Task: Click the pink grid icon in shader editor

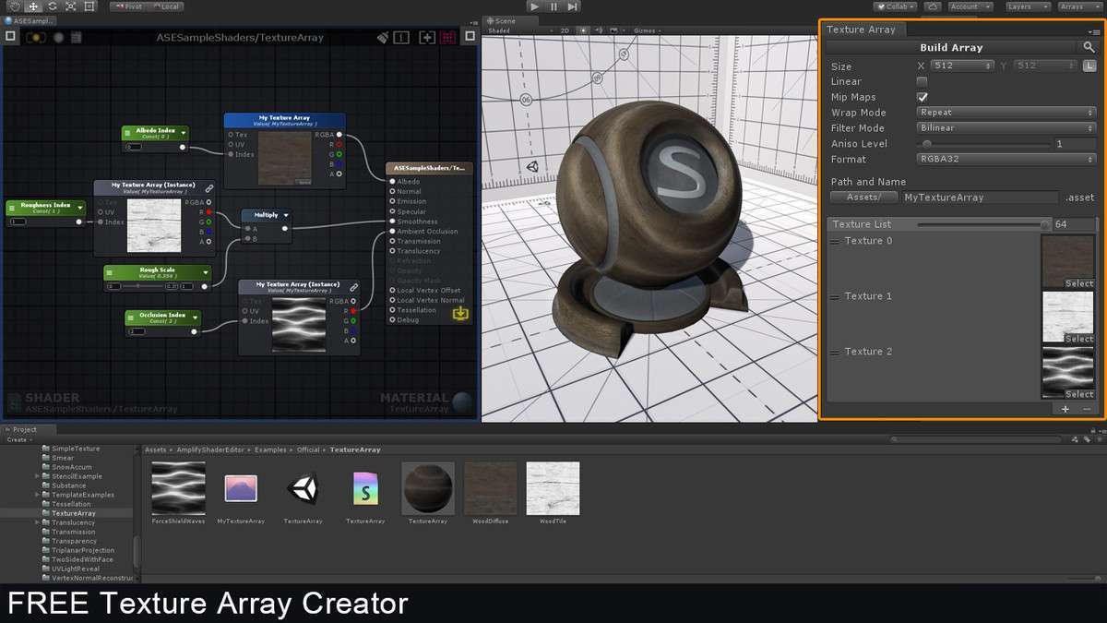Action: click(x=448, y=38)
